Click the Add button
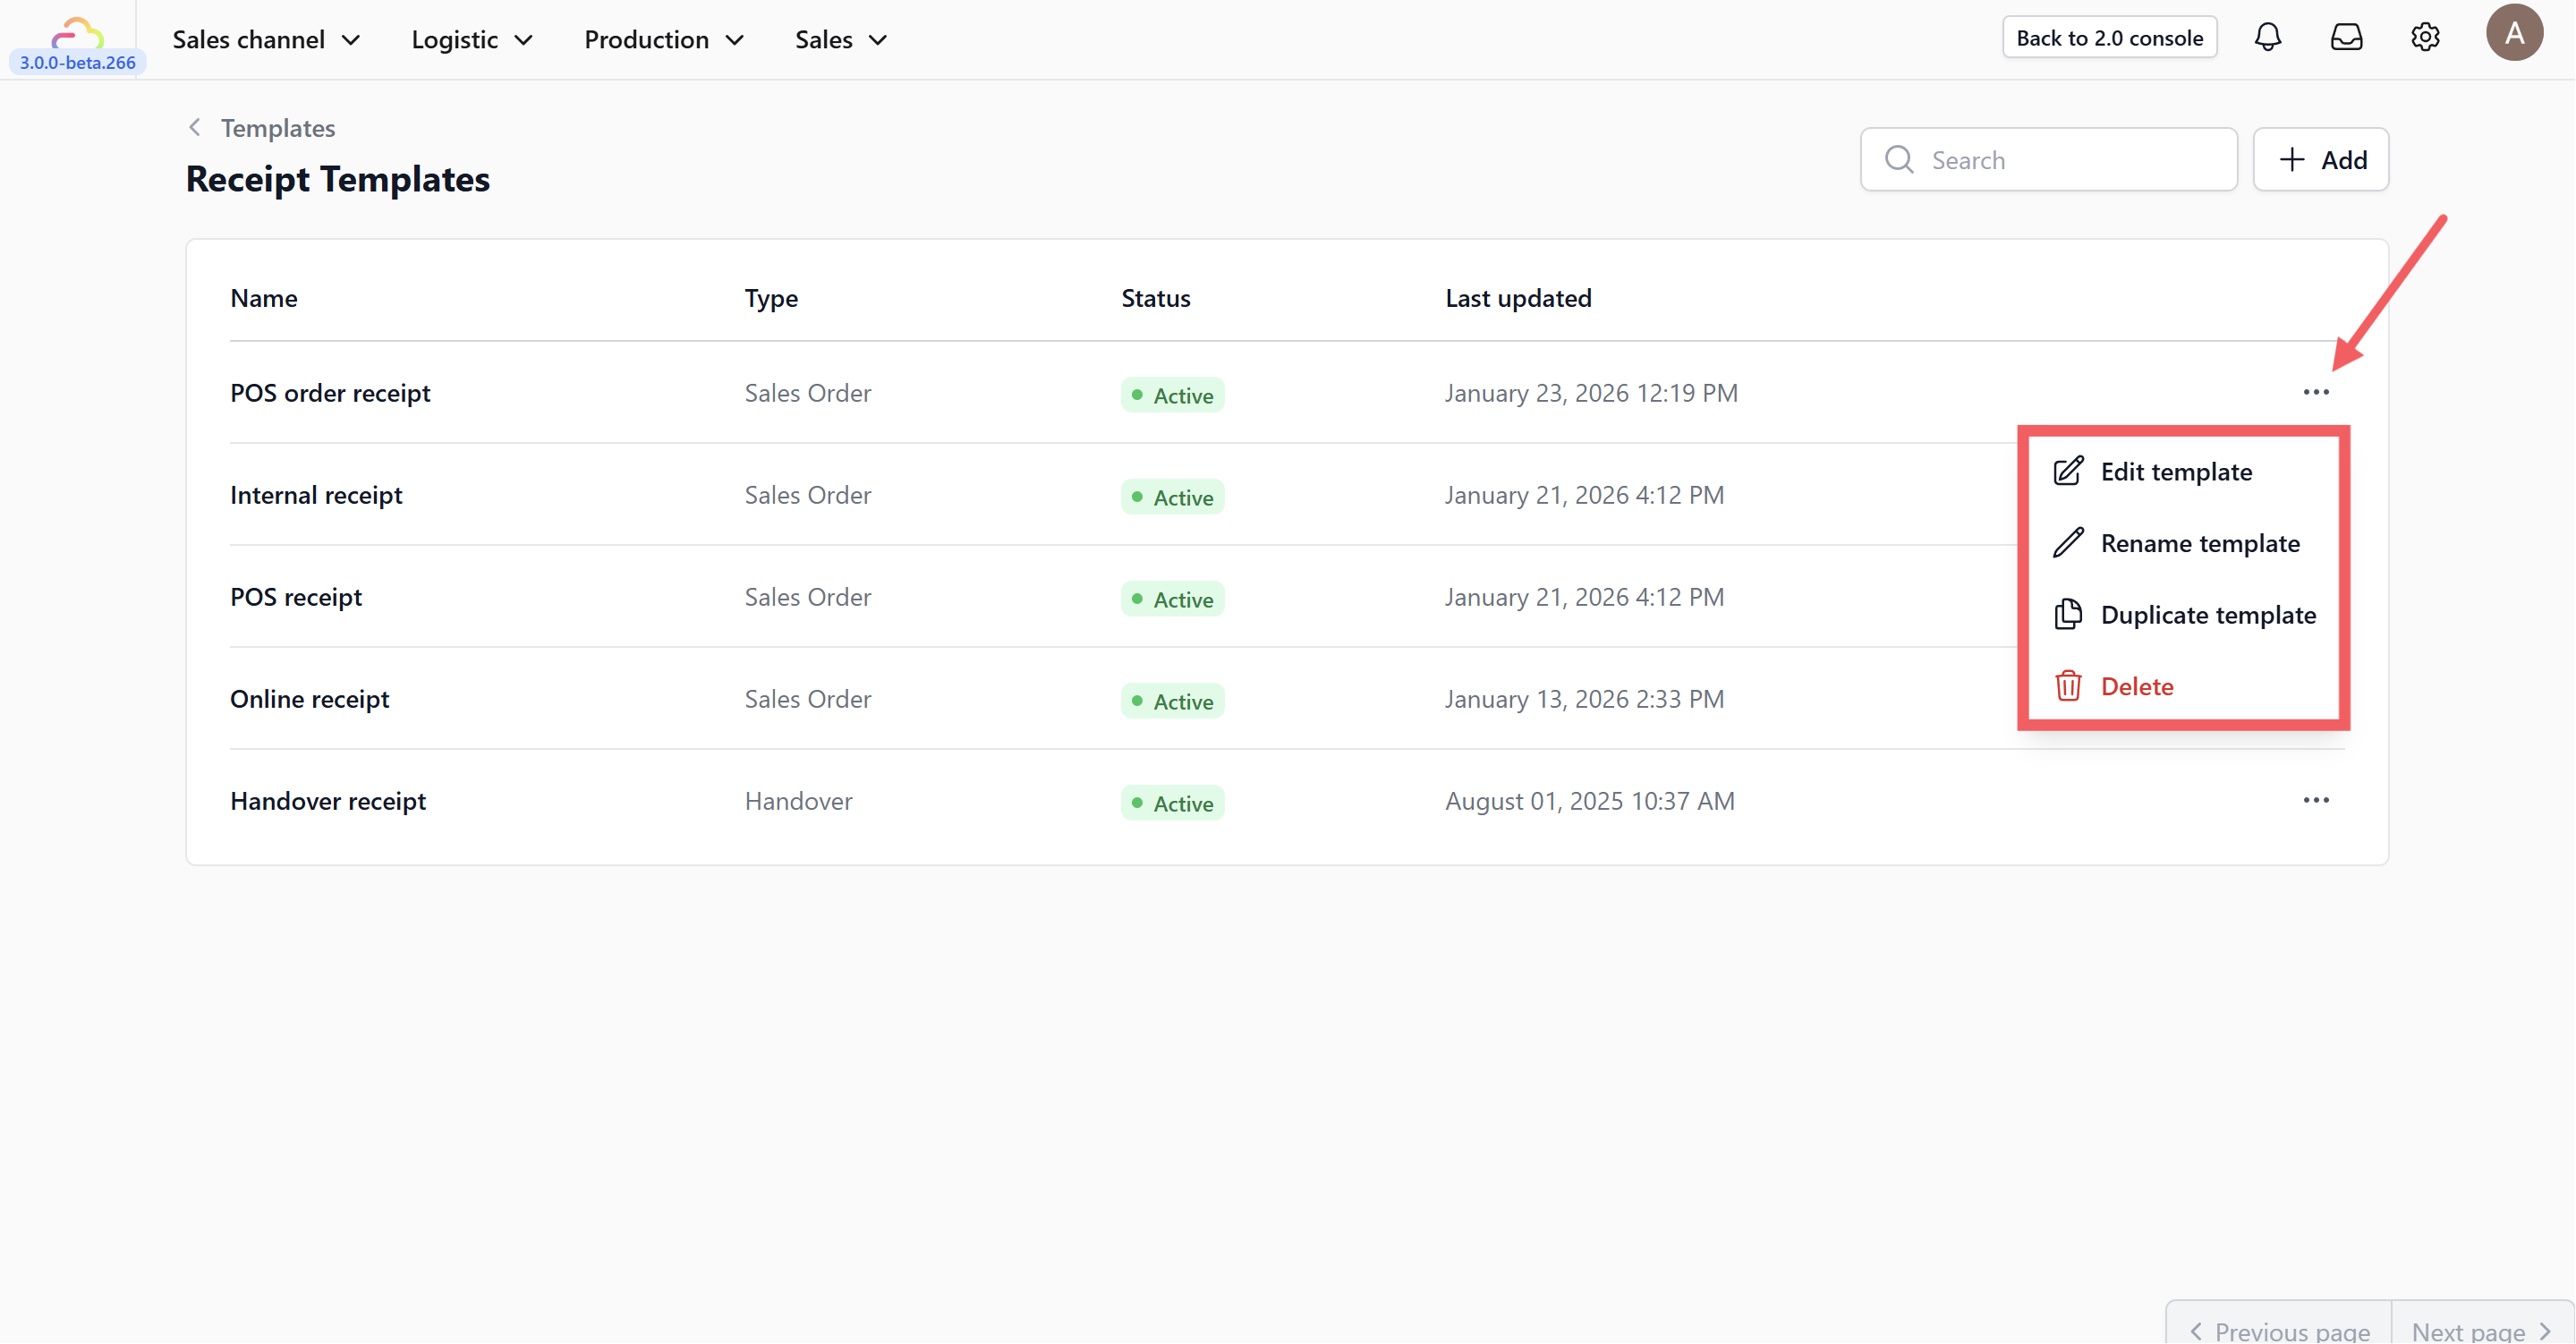 coord(2320,159)
